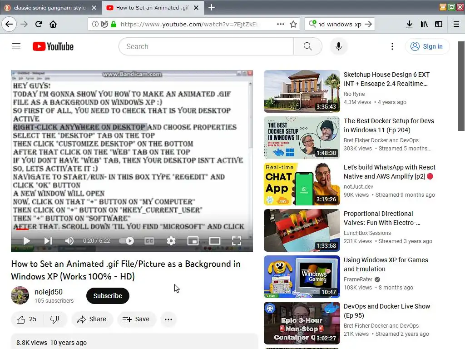Image resolution: width=465 pixels, height=349 pixels.
Task: Sign in to YouTube
Action: (x=427, y=46)
